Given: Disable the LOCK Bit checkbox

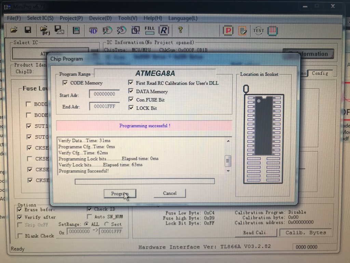Looking at the screenshot, I should (131, 108).
